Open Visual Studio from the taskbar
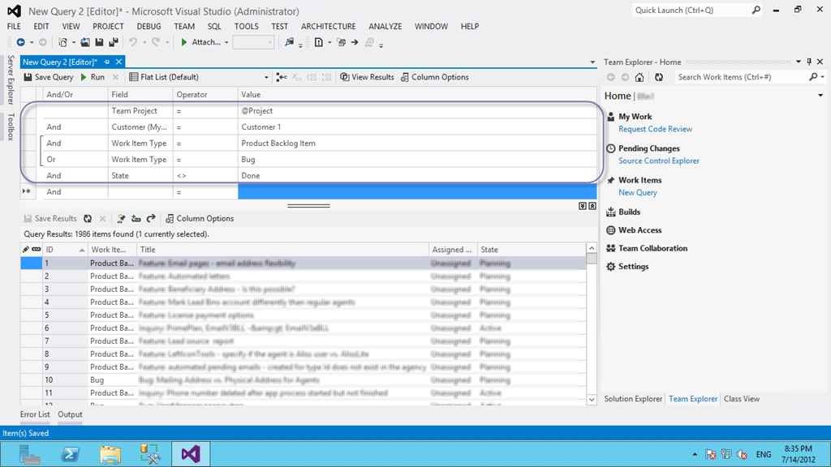The image size is (831, 467). point(191,454)
